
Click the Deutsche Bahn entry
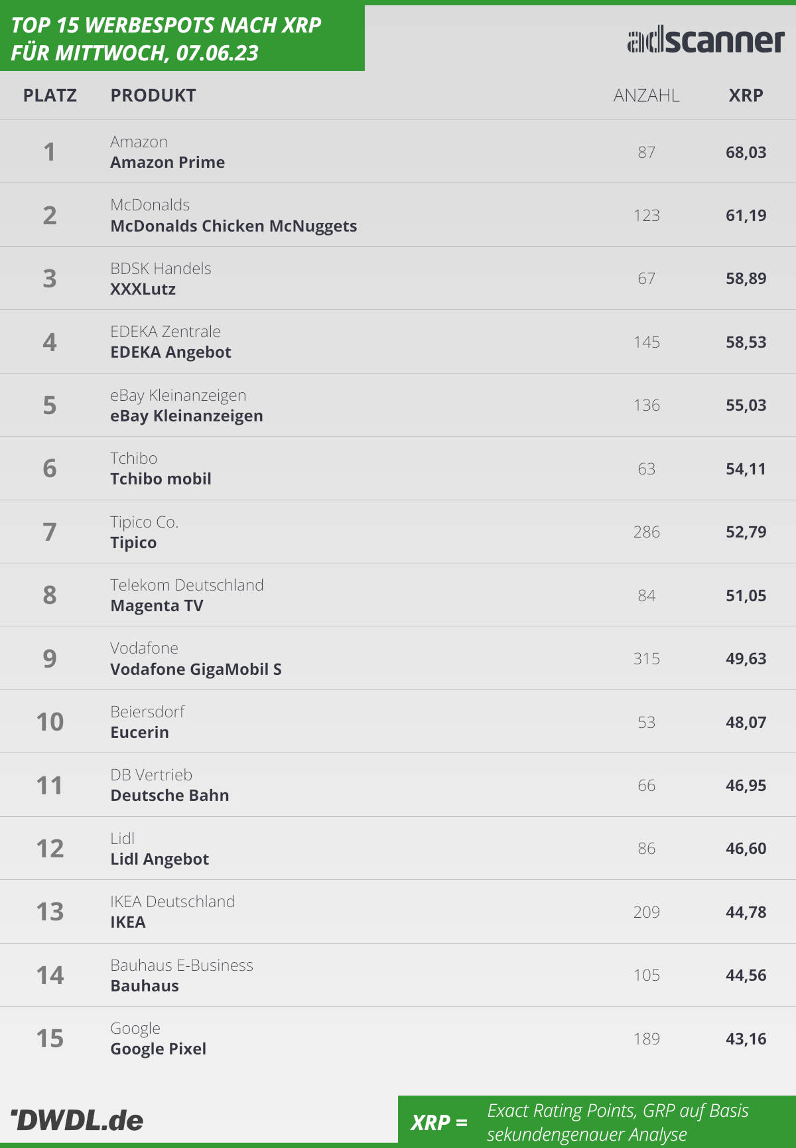point(170,796)
